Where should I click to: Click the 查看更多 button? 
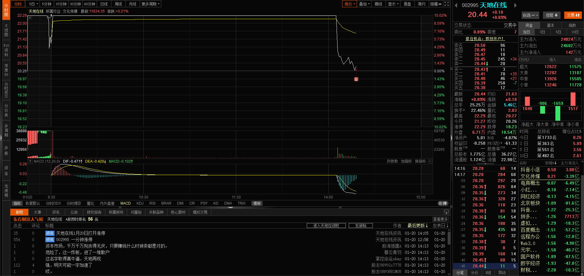pyautogui.click(x=440, y=219)
